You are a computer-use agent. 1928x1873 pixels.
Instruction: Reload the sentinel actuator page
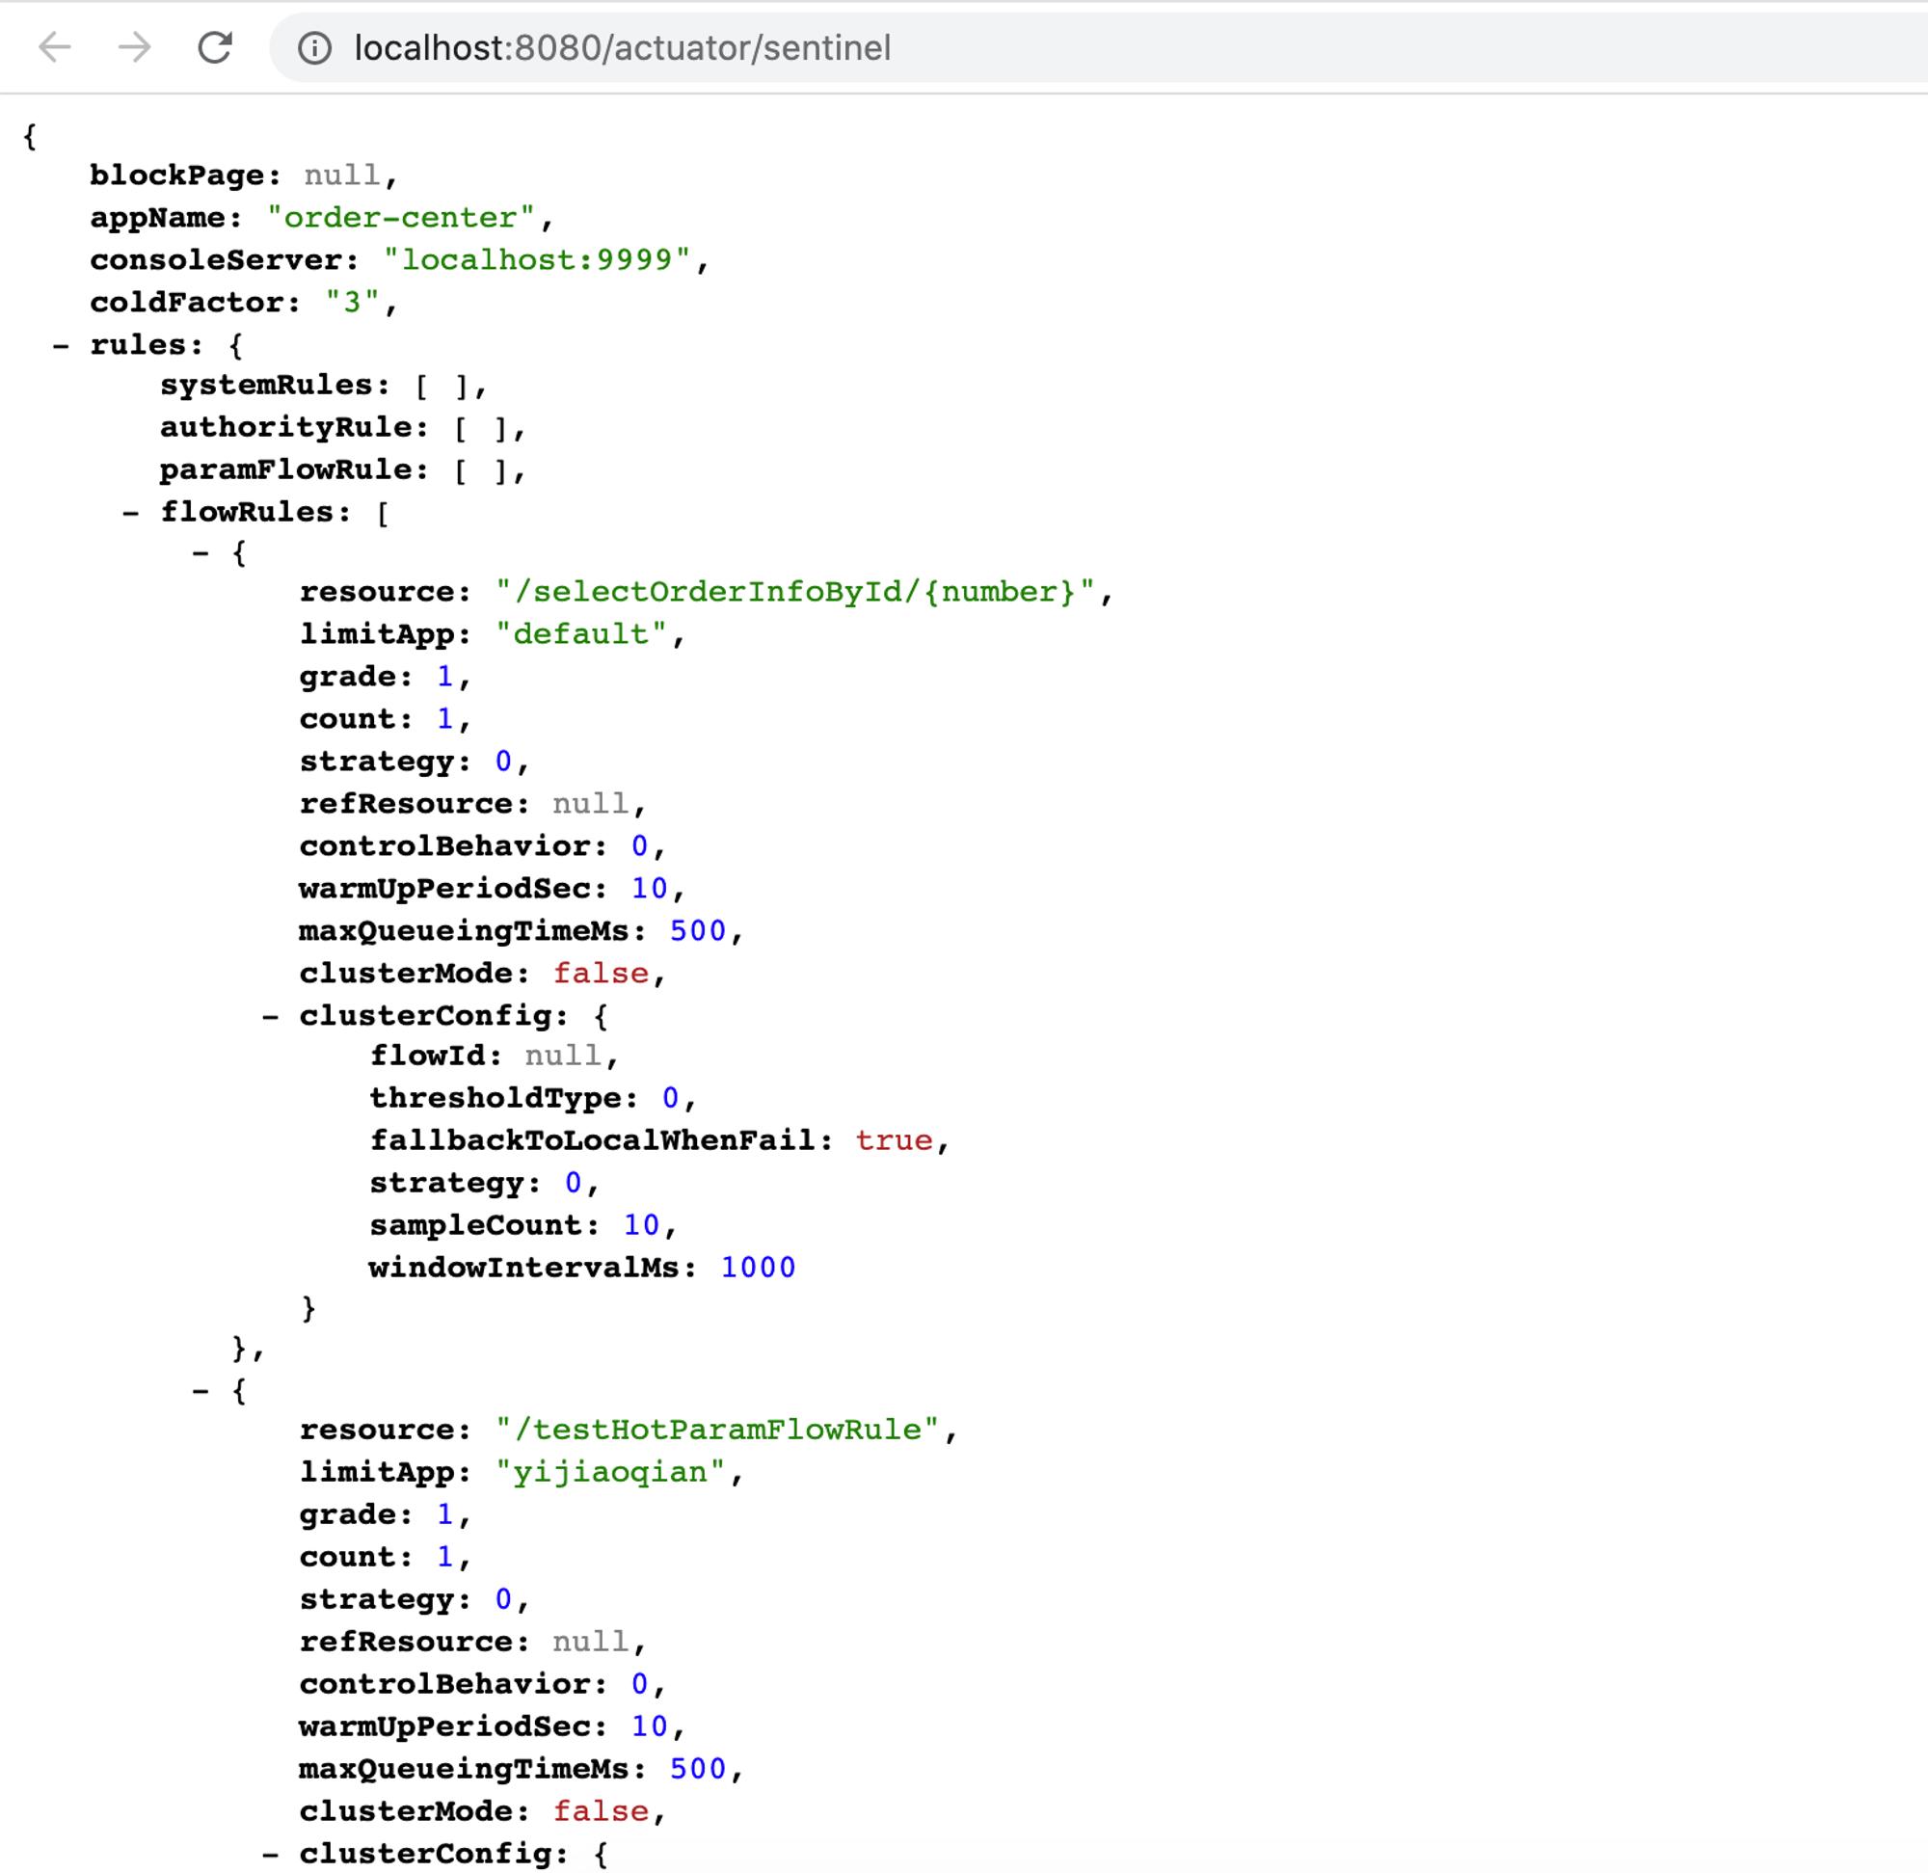coord(214,47)
